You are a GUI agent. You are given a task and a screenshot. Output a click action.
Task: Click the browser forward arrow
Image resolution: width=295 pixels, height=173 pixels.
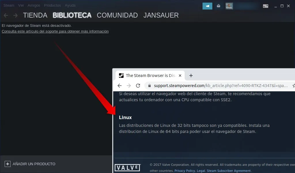click(129, 86)
